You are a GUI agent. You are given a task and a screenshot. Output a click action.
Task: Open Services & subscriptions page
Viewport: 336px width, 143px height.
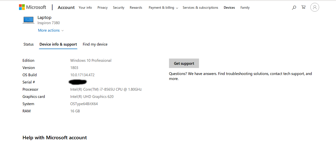click(200, 8)
